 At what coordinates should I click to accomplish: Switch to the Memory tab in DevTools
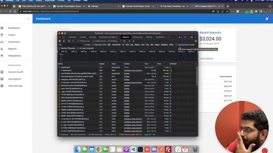tap(149, 37)
